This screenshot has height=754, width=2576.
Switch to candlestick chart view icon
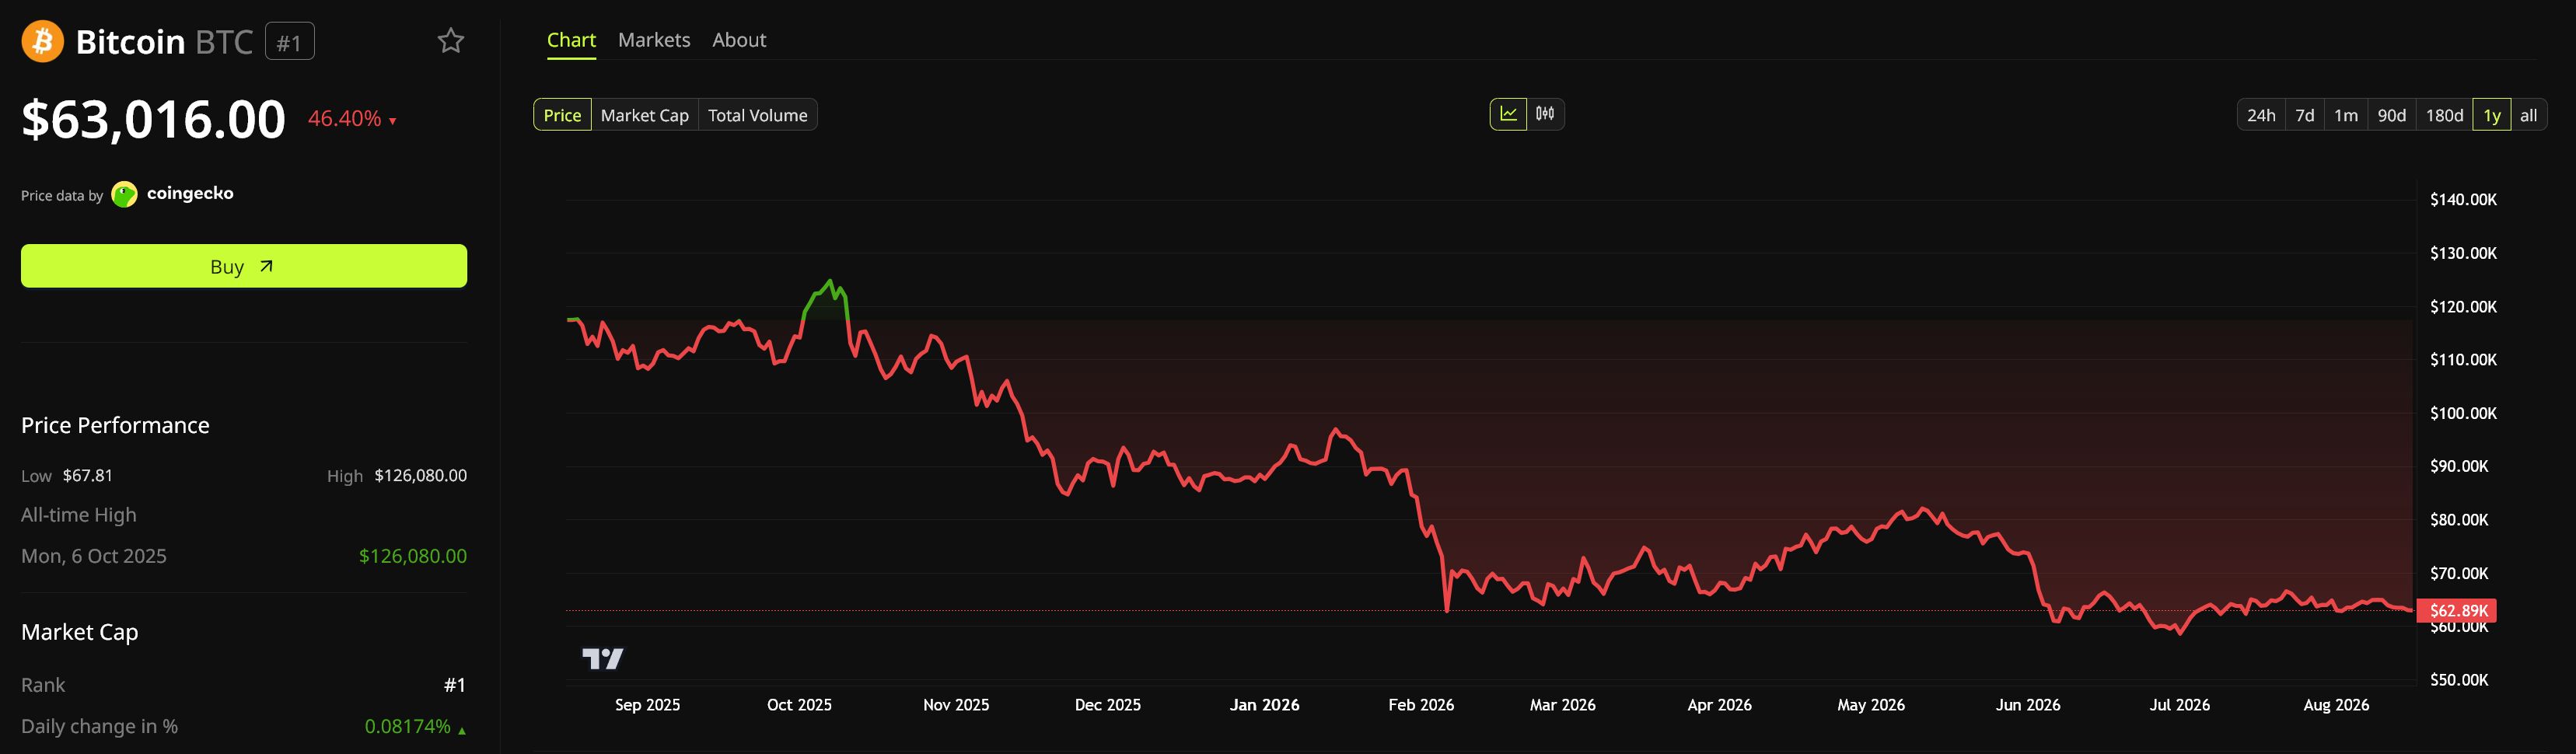pyautogui.click(x=1545, y=114)
